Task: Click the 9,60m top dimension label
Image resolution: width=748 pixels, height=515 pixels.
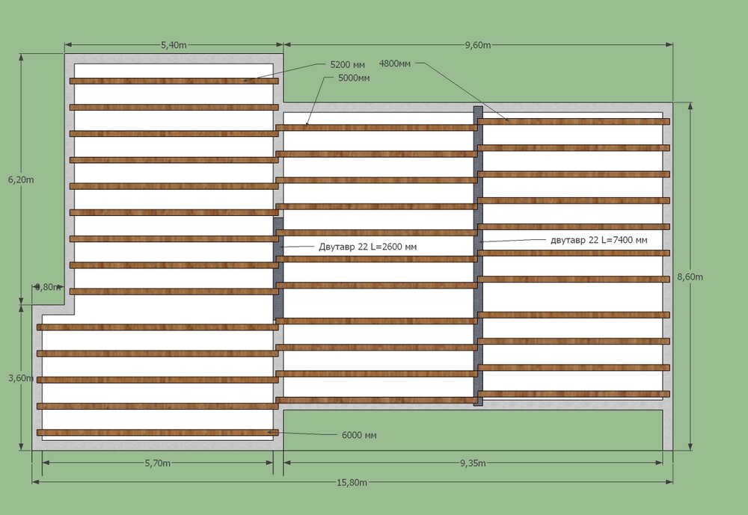Action: tap(477, 45)
